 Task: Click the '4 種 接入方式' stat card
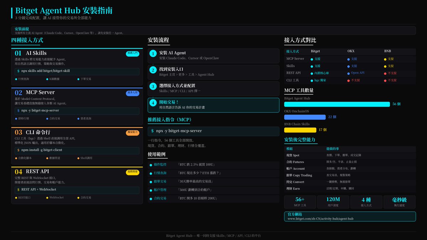[x=367, y=202]
